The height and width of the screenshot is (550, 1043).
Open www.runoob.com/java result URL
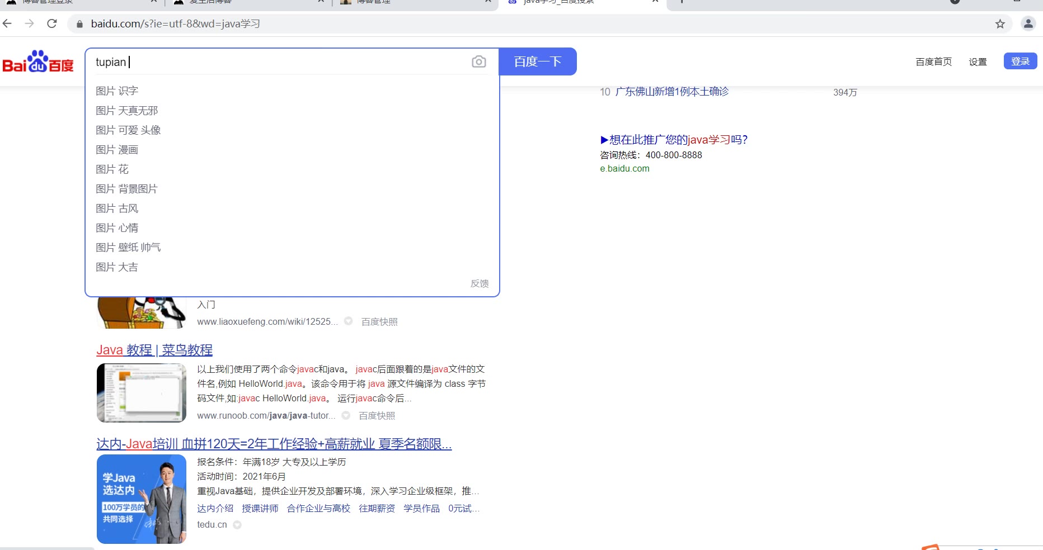(266, 415)
